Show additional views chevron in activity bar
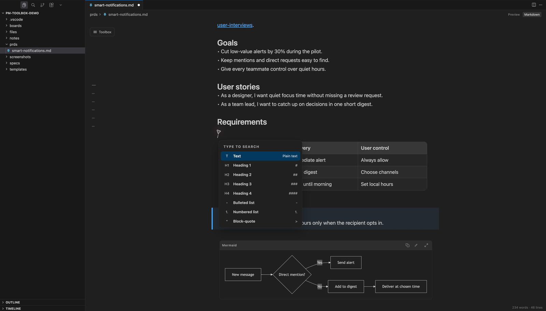 tap(61, 5)
